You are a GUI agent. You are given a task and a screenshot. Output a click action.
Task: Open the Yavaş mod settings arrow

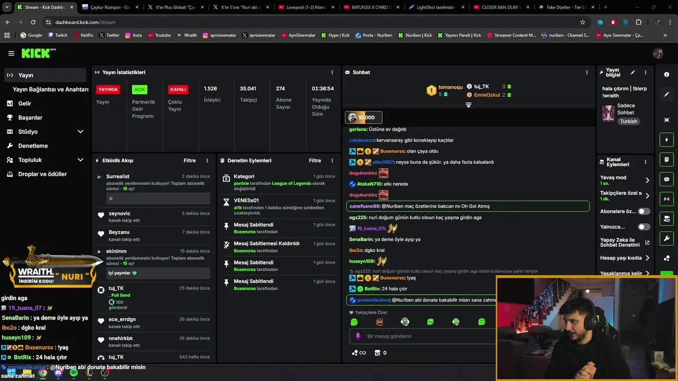click(647, 180)
